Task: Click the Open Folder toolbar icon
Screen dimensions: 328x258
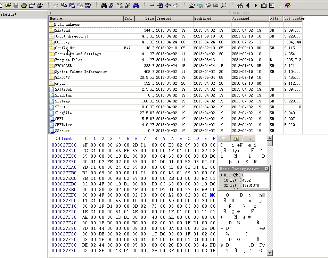Action: (x=40, y=5)
